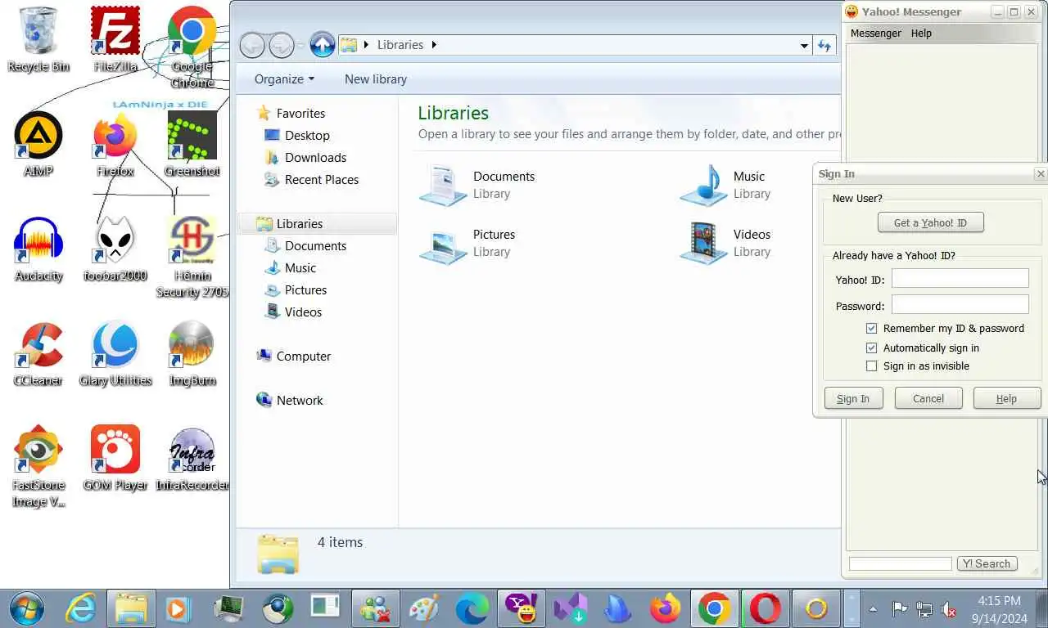Open the Videos library in main pane
This screenshot has height=628, width=1048.
point(725,243)
